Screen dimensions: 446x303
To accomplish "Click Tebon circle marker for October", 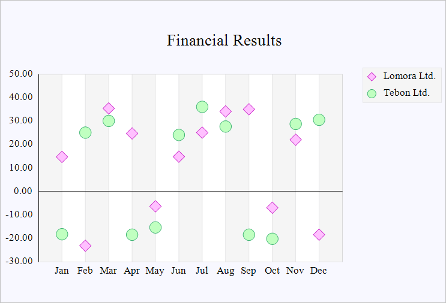I will point(273,238).
